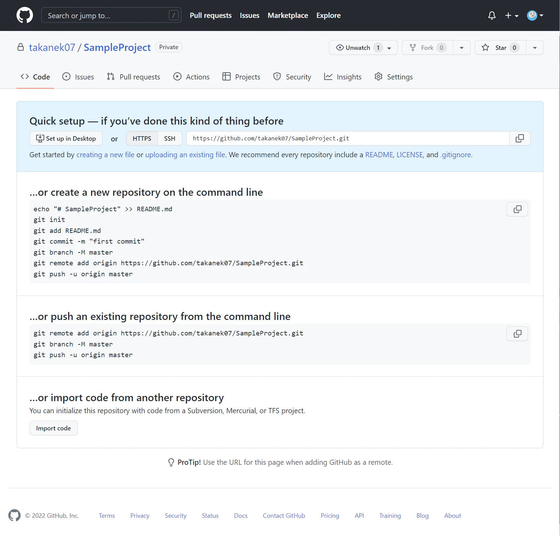Open the GitHub home logo
Viewport: 560px width, 536px height.
(25, 15)
